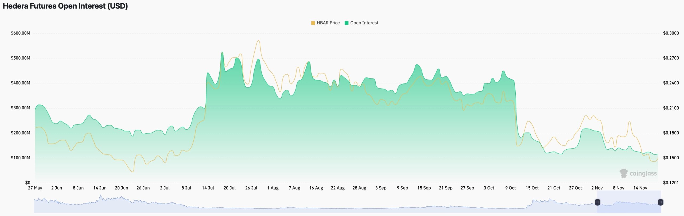This screenshot has width=684, height=216.
Task: Toggle the Open Interest legend series
Action: 361,23
